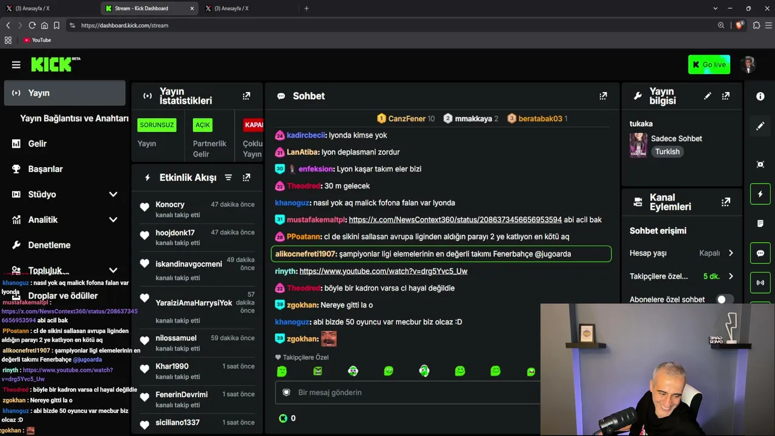This screenshot has height=436, width=775.
Task: Expand the Analitik submenu chevron
Action: (x=113, y=220)
